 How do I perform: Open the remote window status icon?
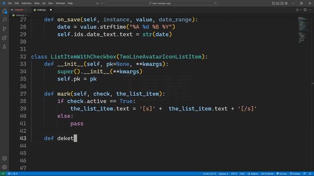click(3, 174)
